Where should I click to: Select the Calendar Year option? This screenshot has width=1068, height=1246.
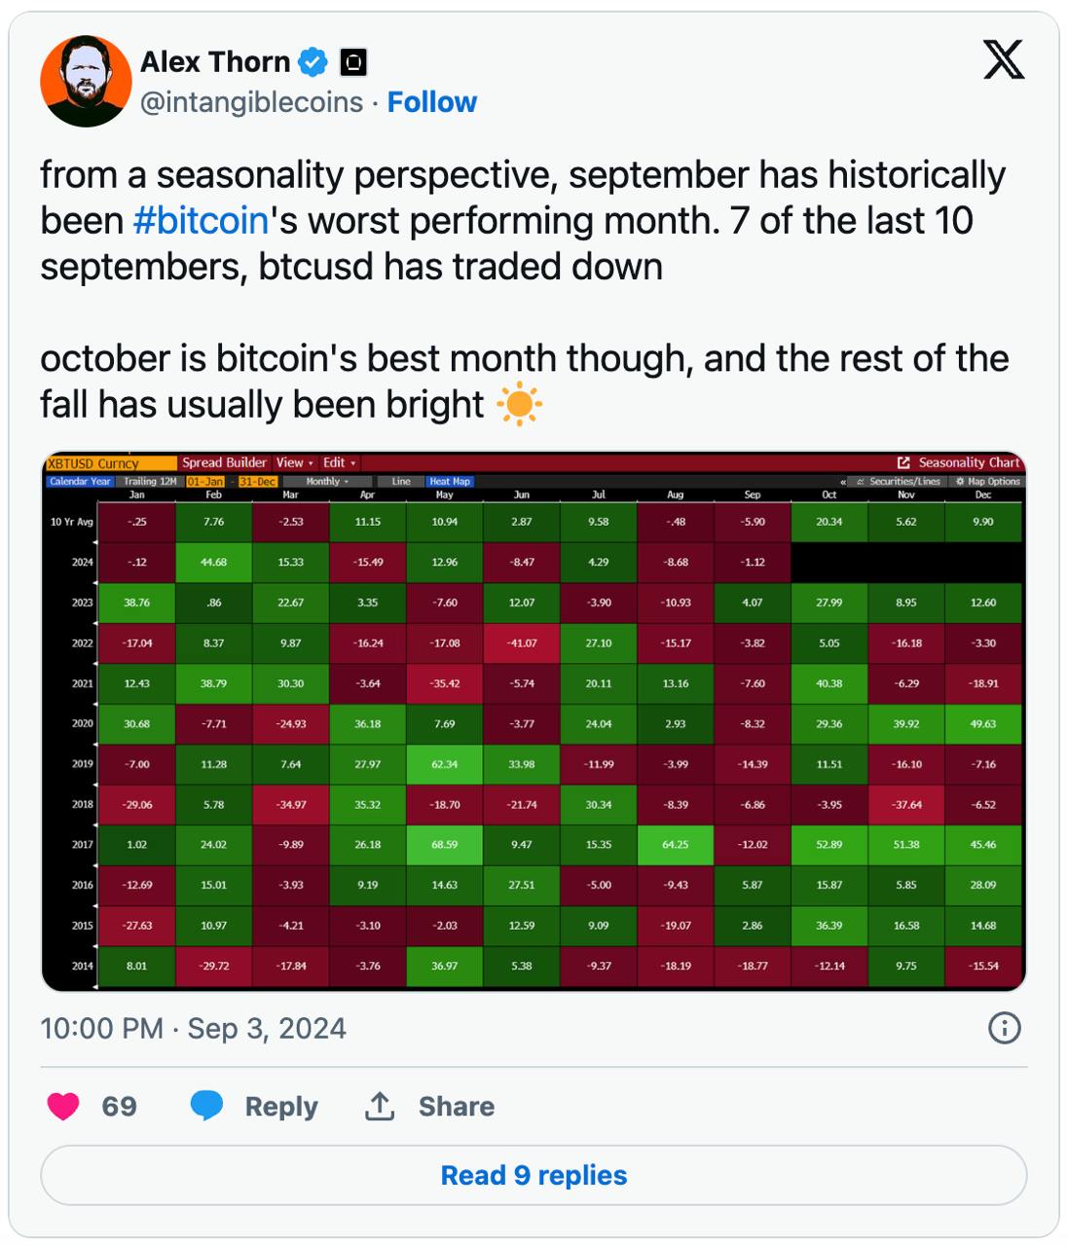click(80, 482)
